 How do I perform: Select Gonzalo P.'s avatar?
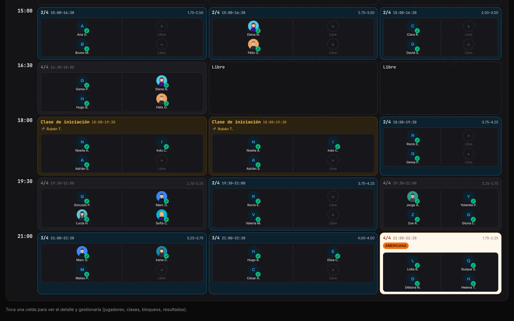pos(82,197)
